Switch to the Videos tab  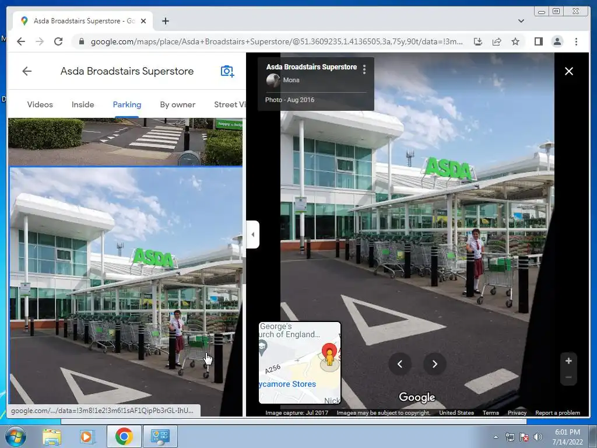point(40,104)
